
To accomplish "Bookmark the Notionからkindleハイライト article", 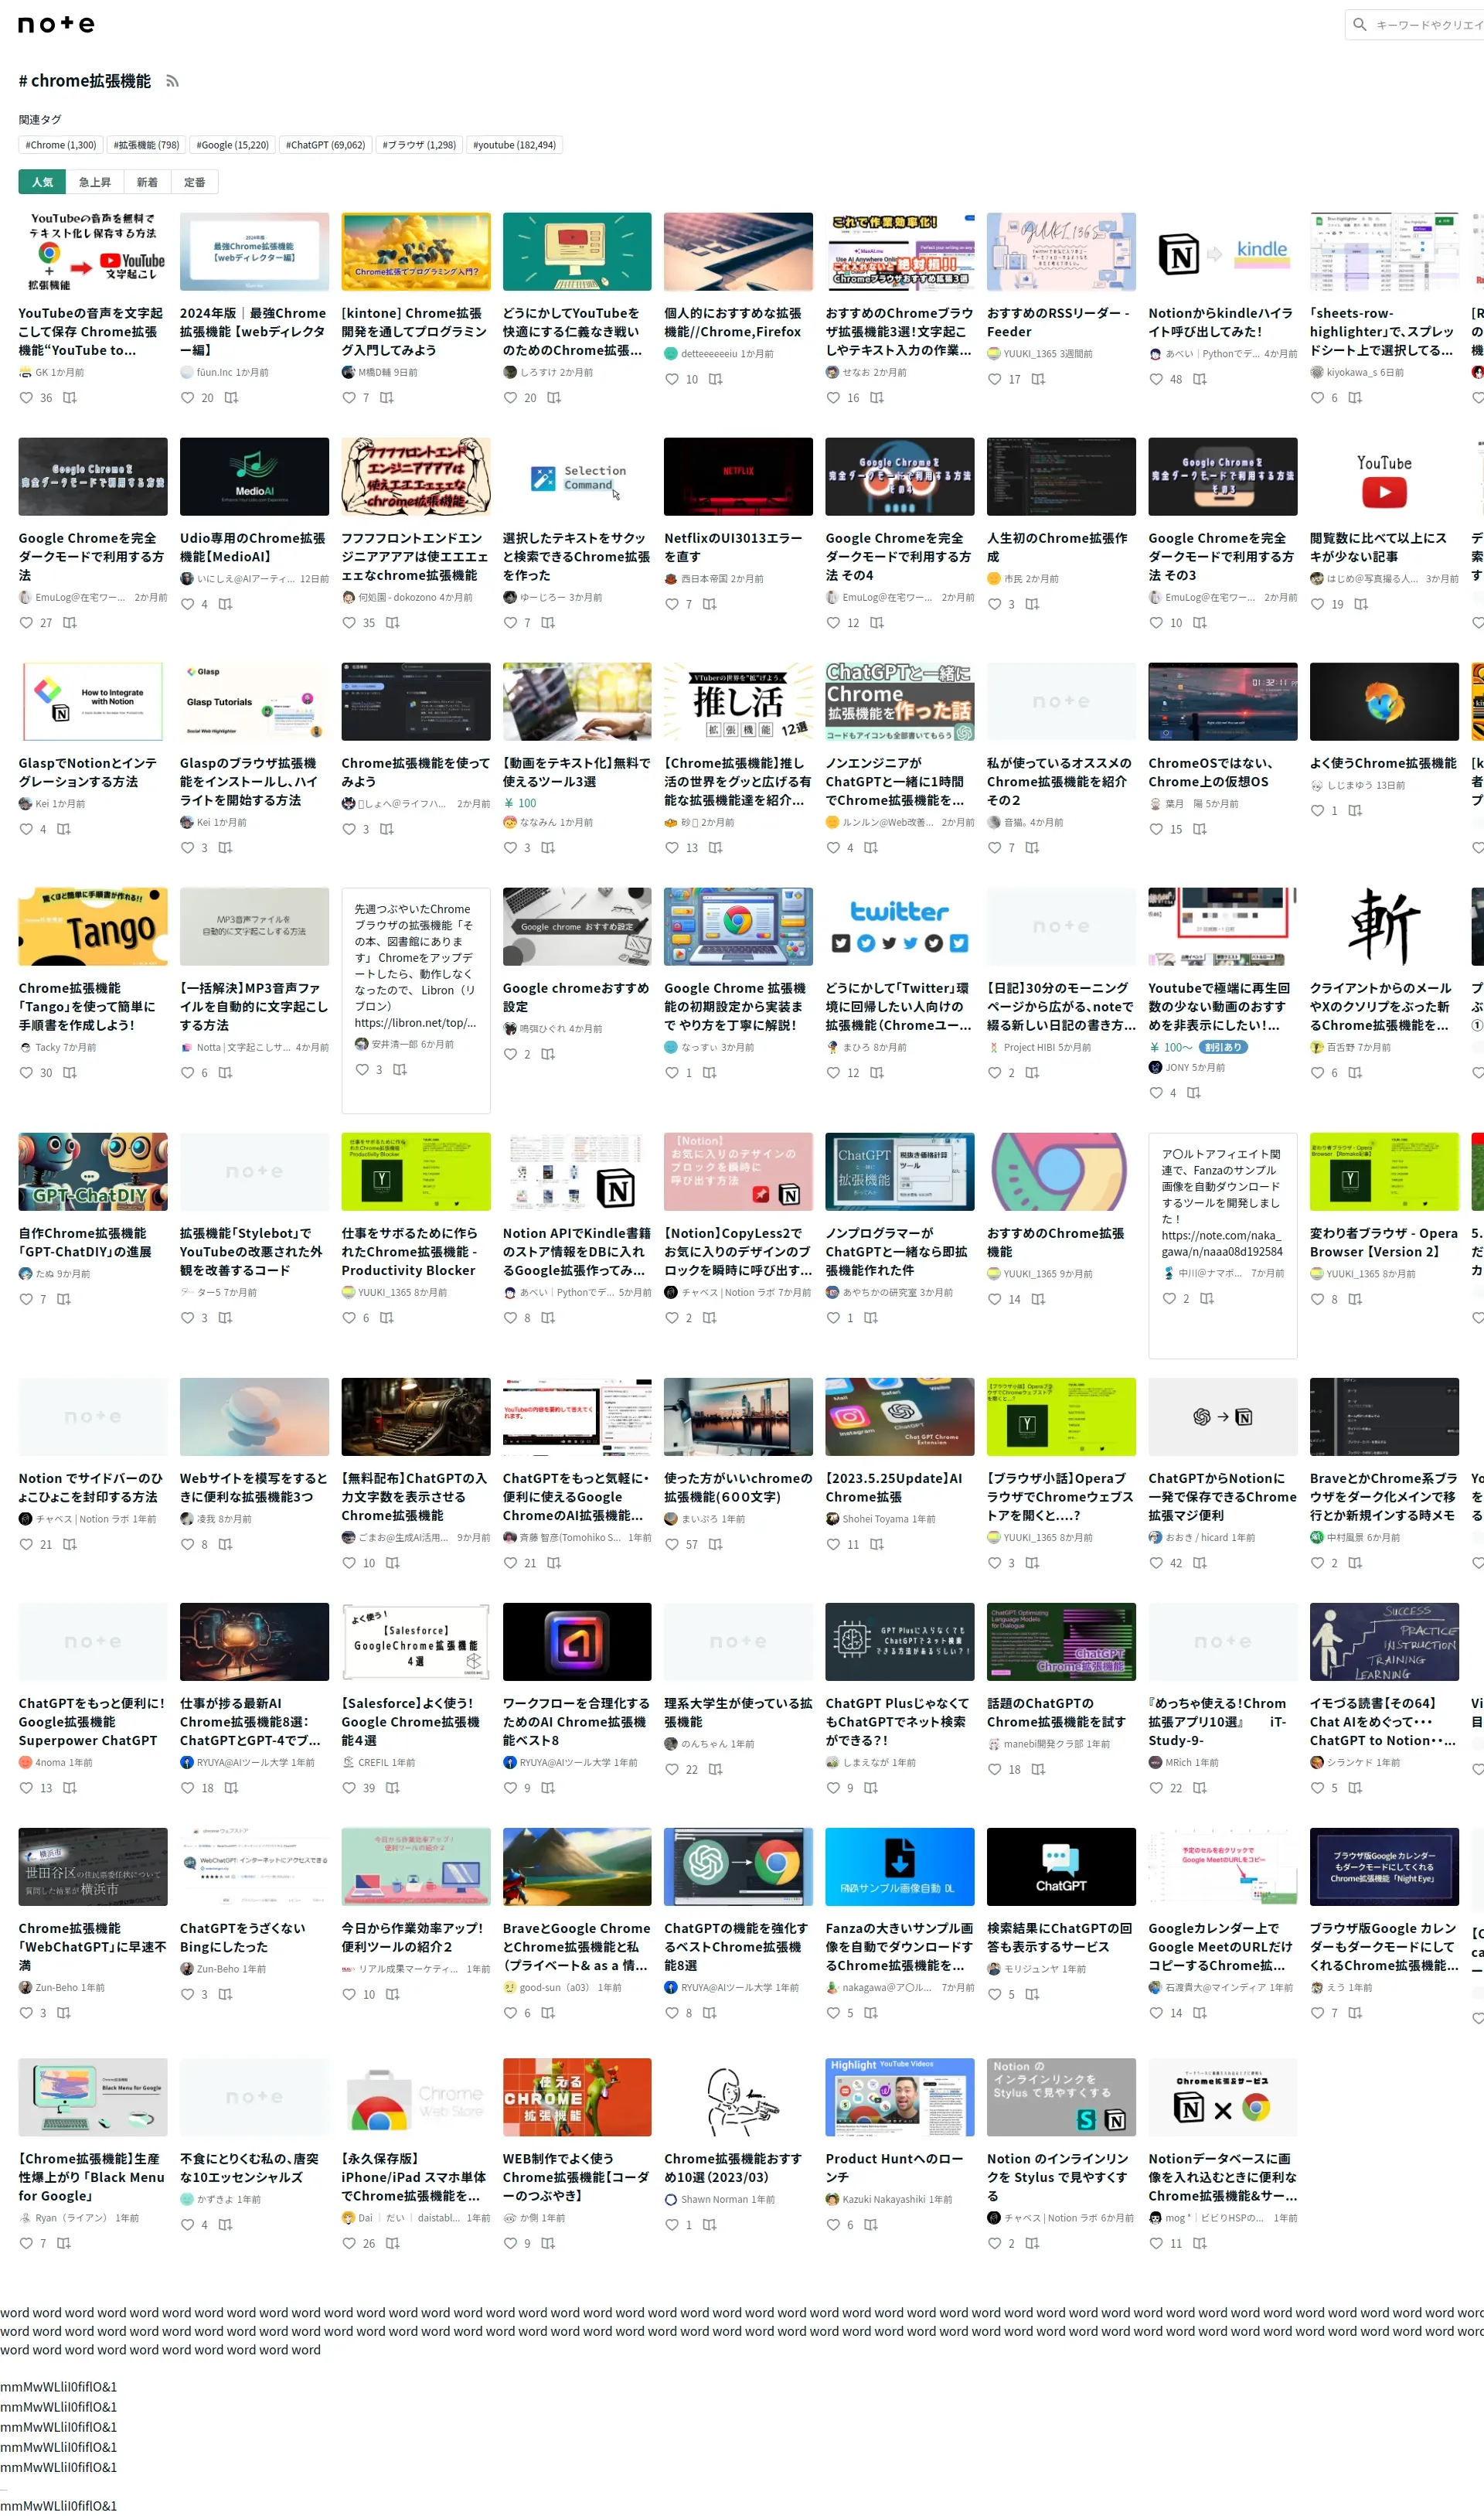I will (1200, 379).
